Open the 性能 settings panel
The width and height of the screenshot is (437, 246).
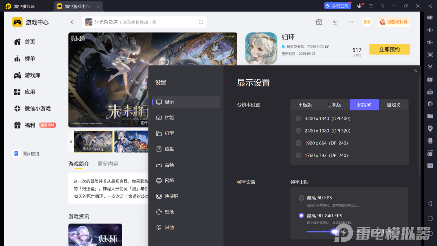point(169,117)
